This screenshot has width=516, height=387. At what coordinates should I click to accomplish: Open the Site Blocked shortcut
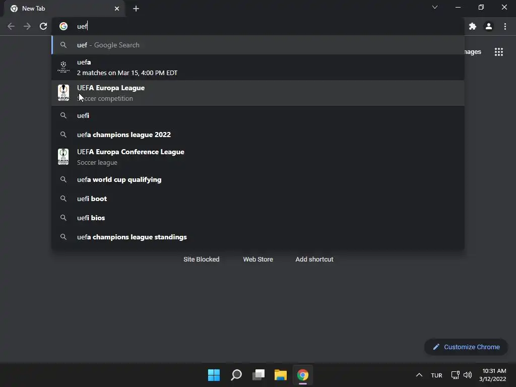coord(202,260)
